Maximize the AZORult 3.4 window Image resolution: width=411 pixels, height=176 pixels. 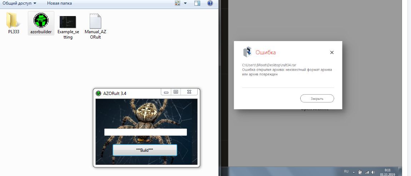click(176, 92)
